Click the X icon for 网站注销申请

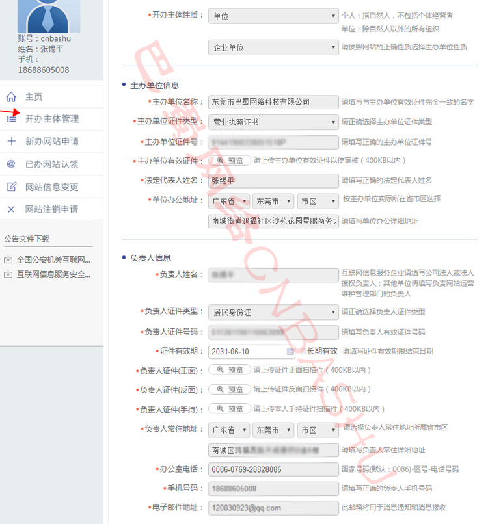11,209
